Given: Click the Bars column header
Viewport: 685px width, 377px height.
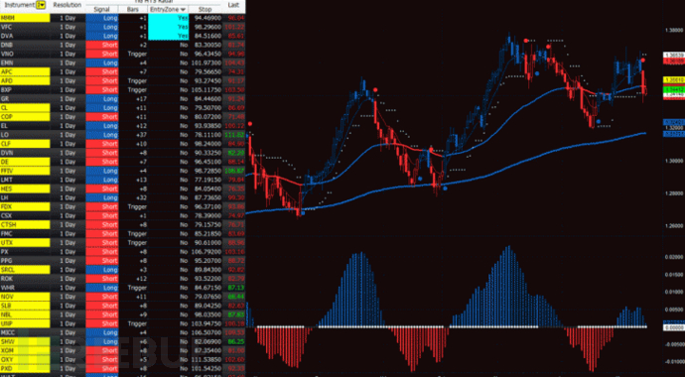Looking at the screenshot, I should click(x=133, y=9).
